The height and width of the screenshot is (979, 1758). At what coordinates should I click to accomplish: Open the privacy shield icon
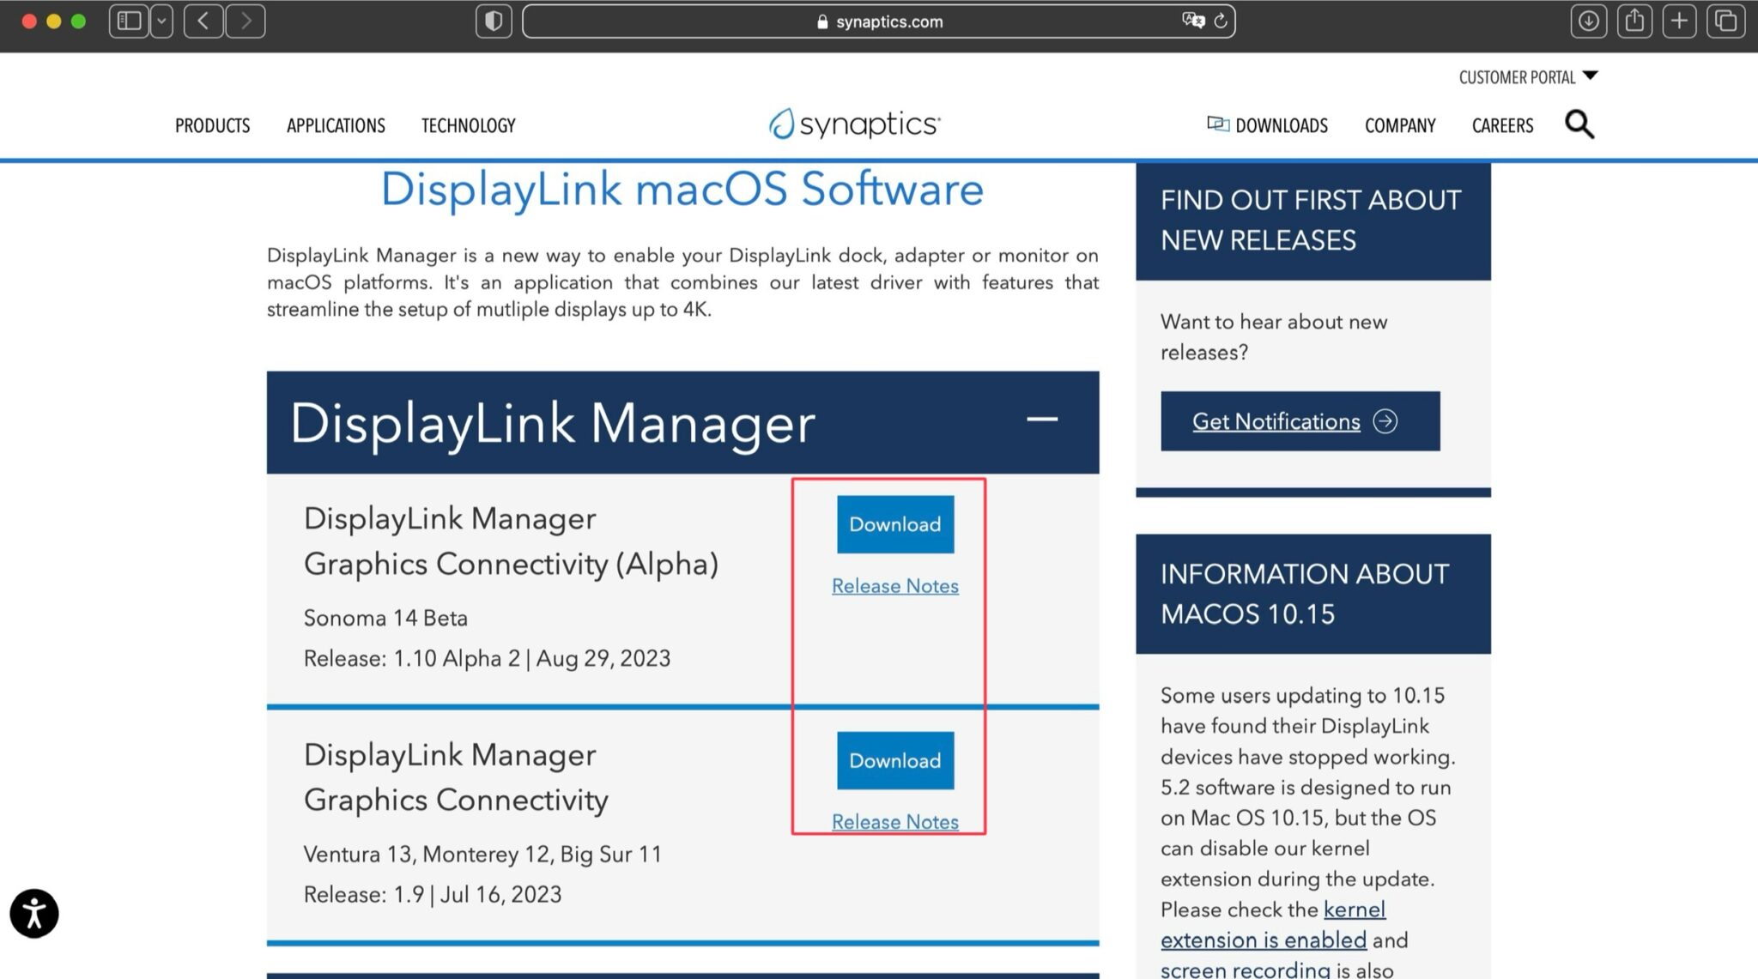(x=494, y=21)
